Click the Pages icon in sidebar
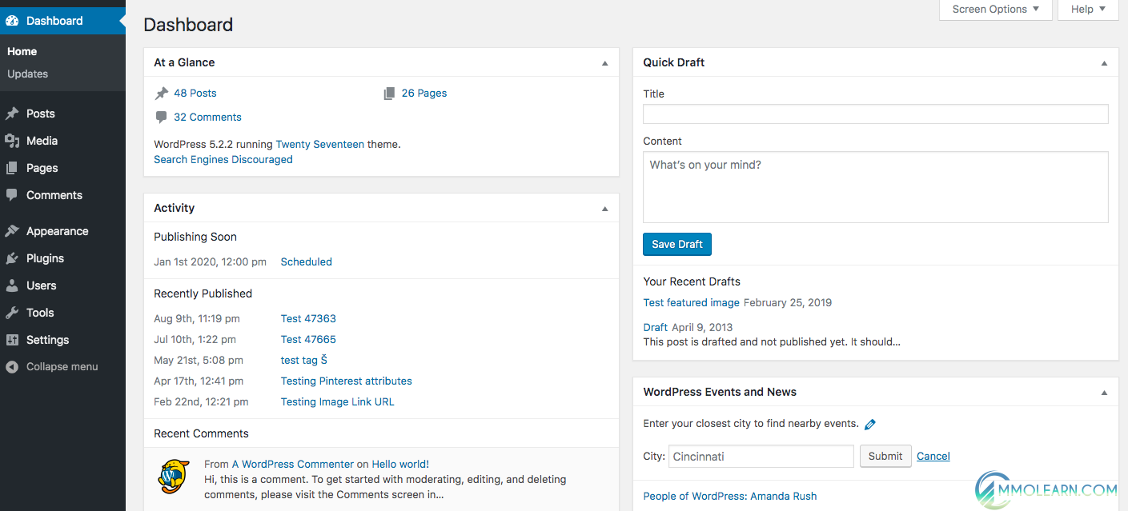This screenshot has height=511, width=1128. click(x=12, y=168)
